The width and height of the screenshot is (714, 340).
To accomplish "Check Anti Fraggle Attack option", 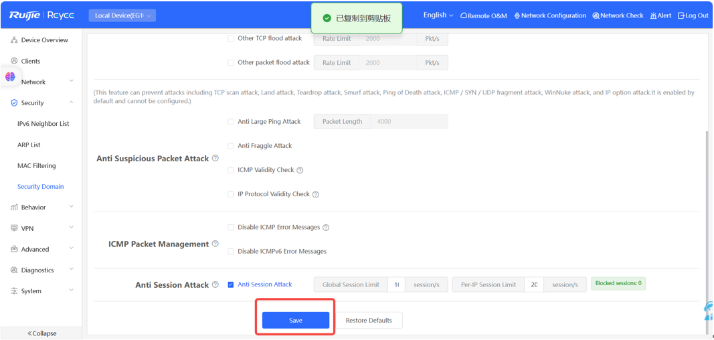I will tap(230, 146).
